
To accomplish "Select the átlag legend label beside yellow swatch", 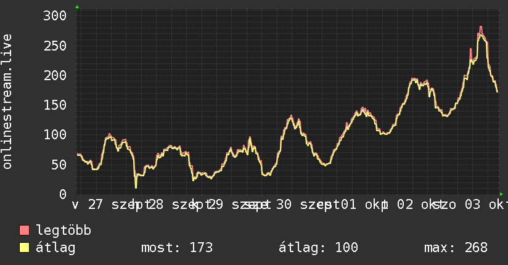I will (55, 248).
